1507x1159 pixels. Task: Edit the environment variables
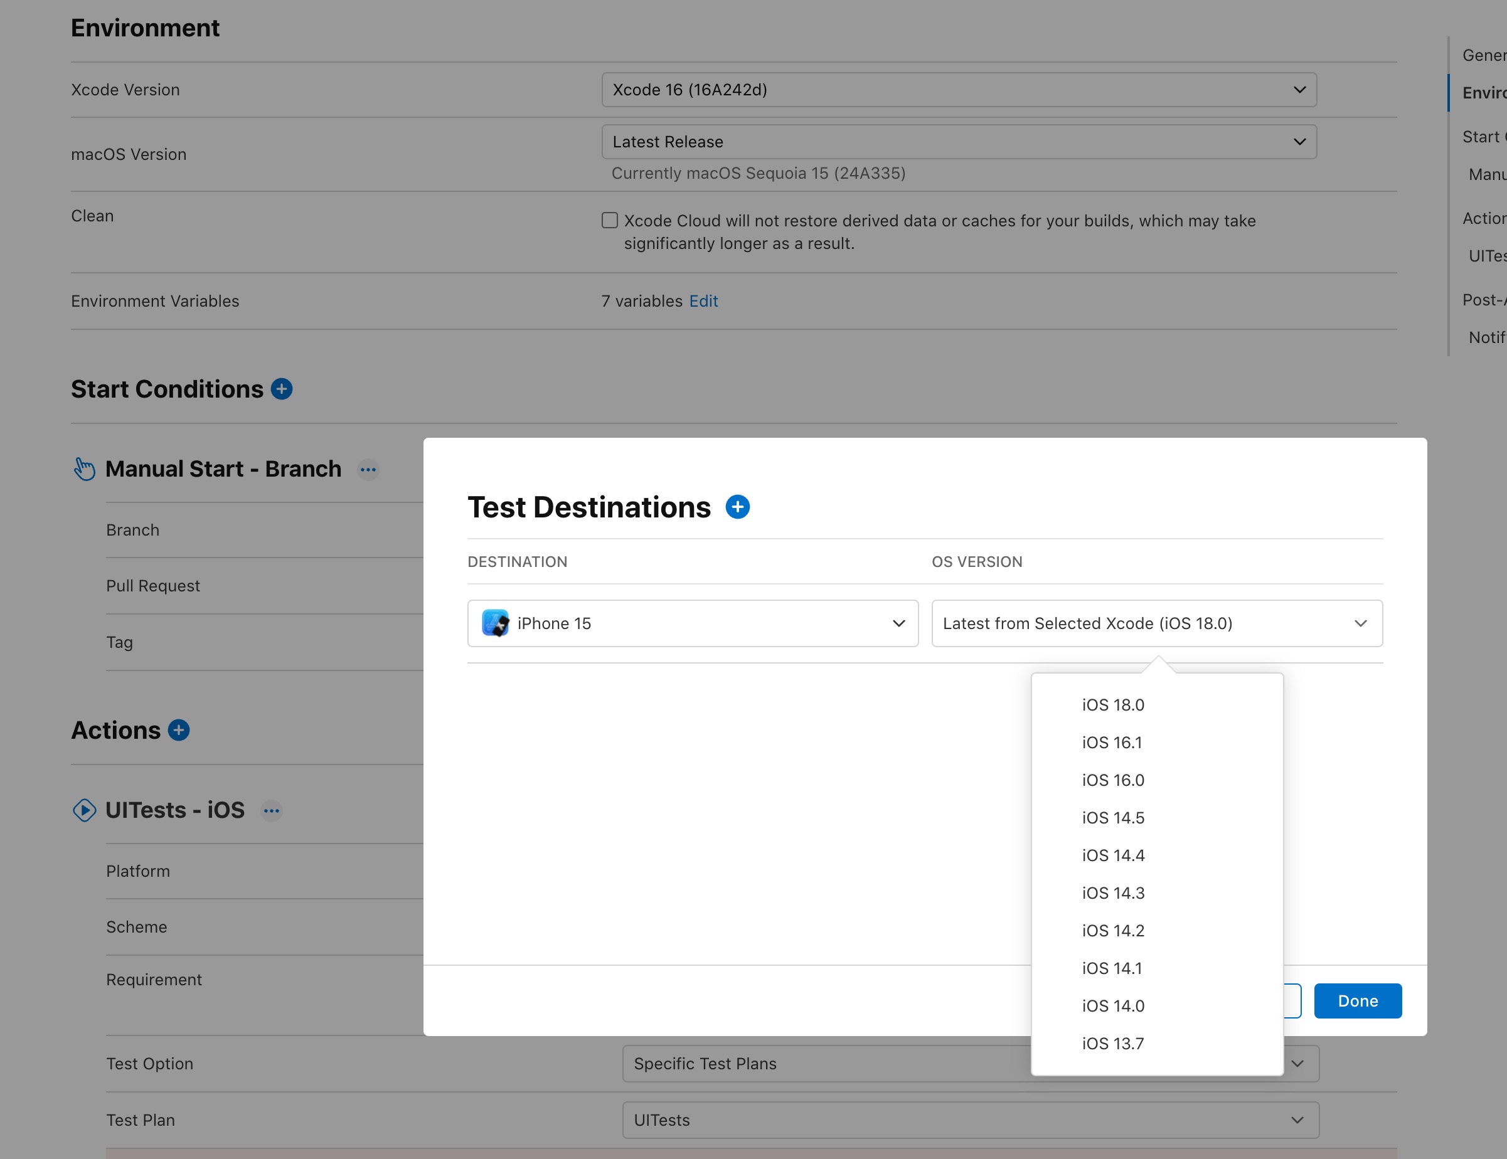click(703, 301)
